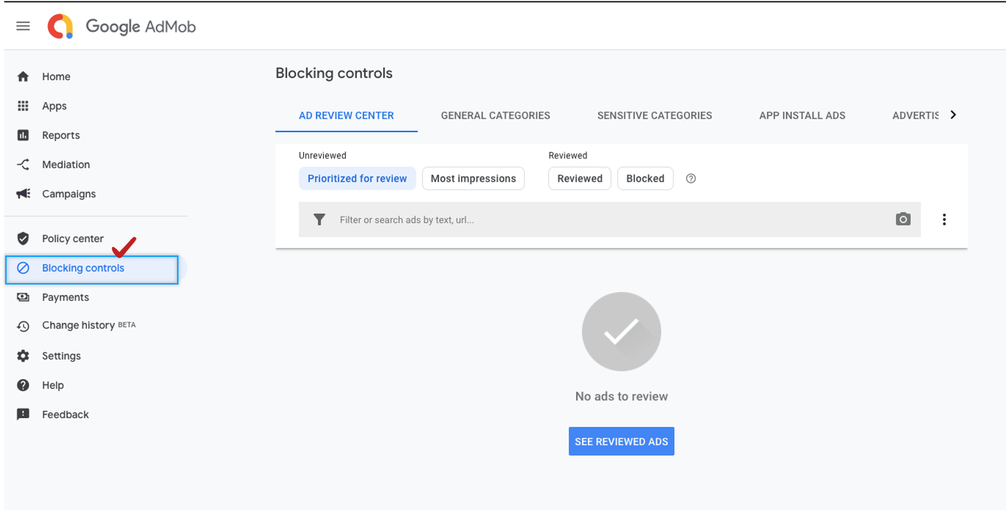The height and width of the screenshot is (510, 1006).
Task: Click the See Reviewed Ads button
Action: click(x=621, y=441)
